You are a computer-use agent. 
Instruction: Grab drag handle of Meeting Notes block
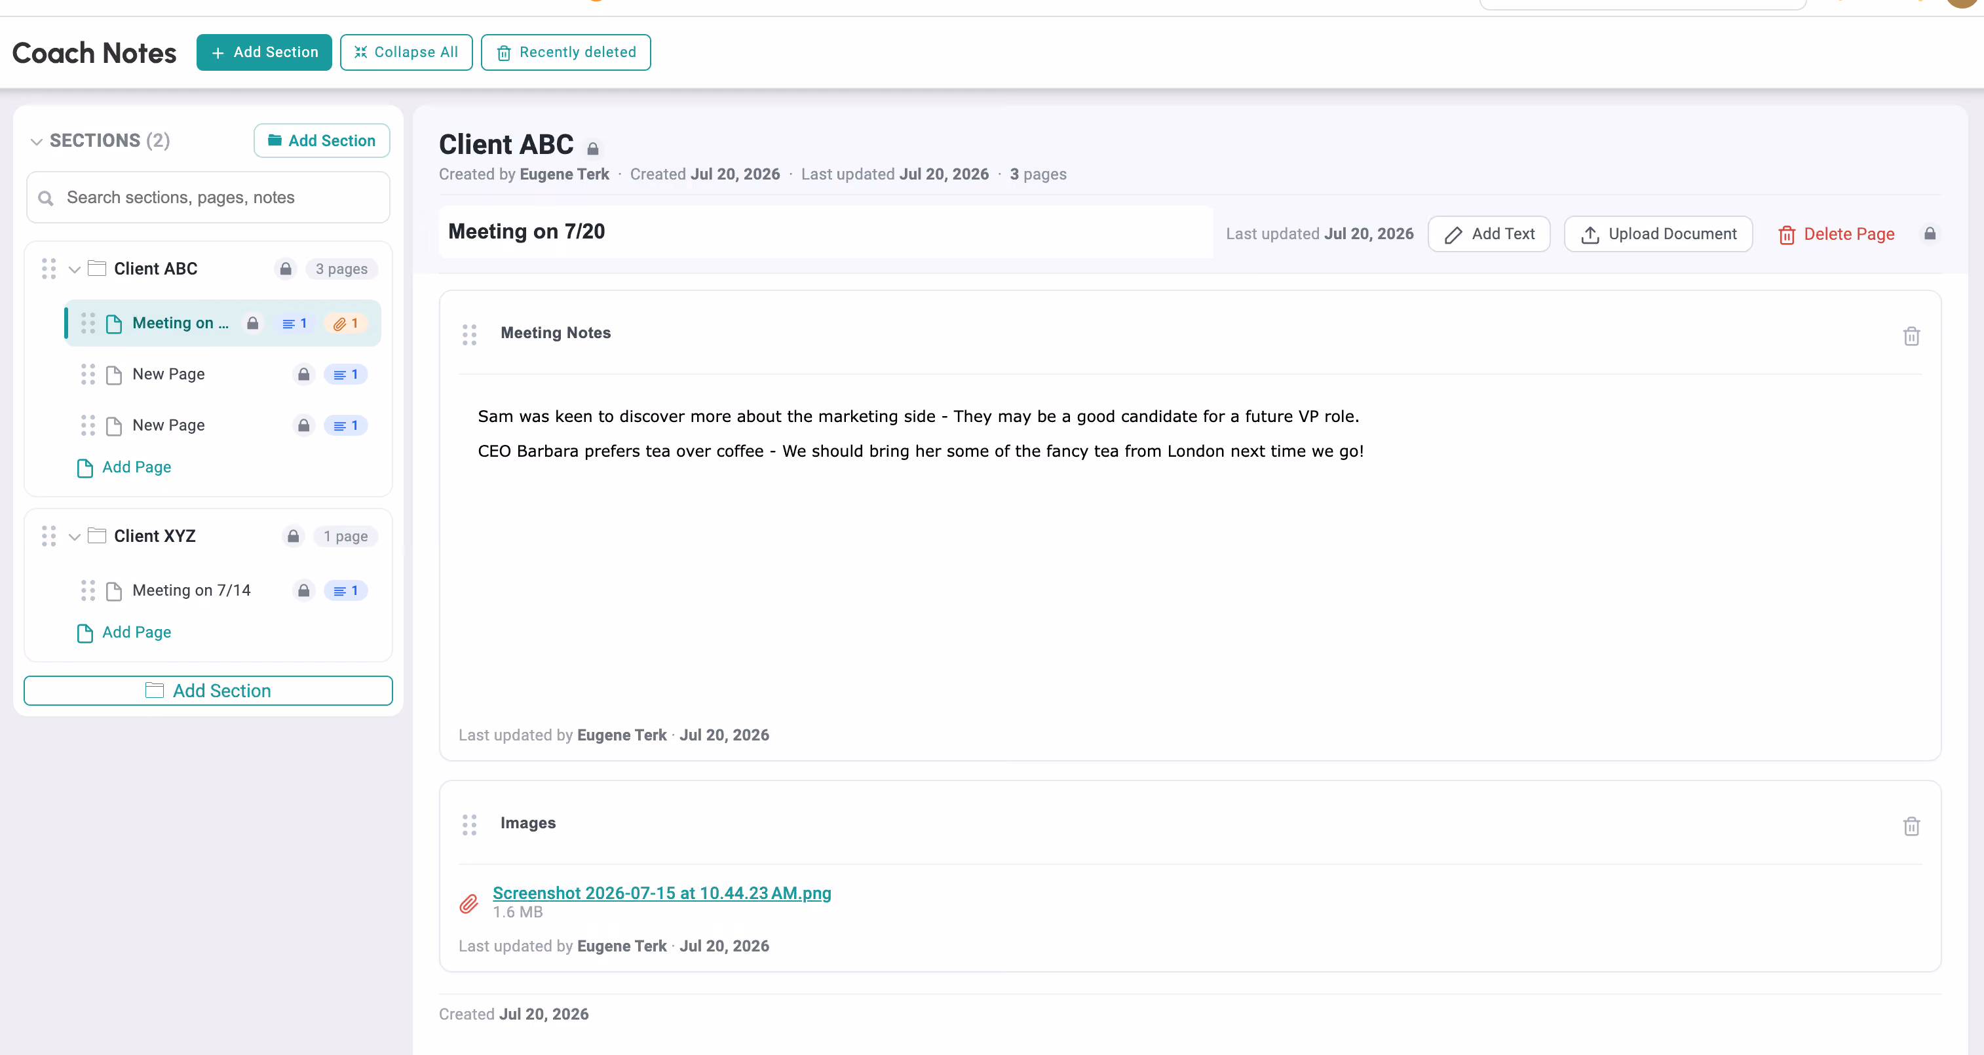469,334
